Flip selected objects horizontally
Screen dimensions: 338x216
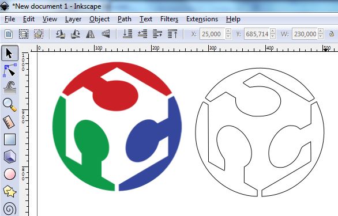point(91,34)
